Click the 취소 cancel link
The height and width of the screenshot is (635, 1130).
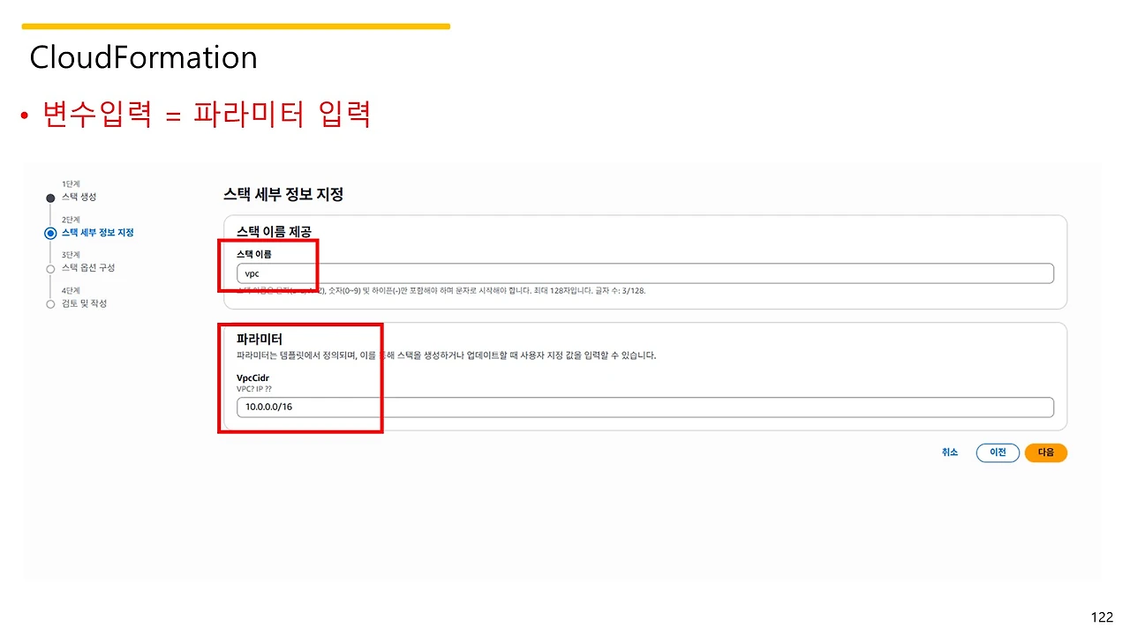click(950, 452)
